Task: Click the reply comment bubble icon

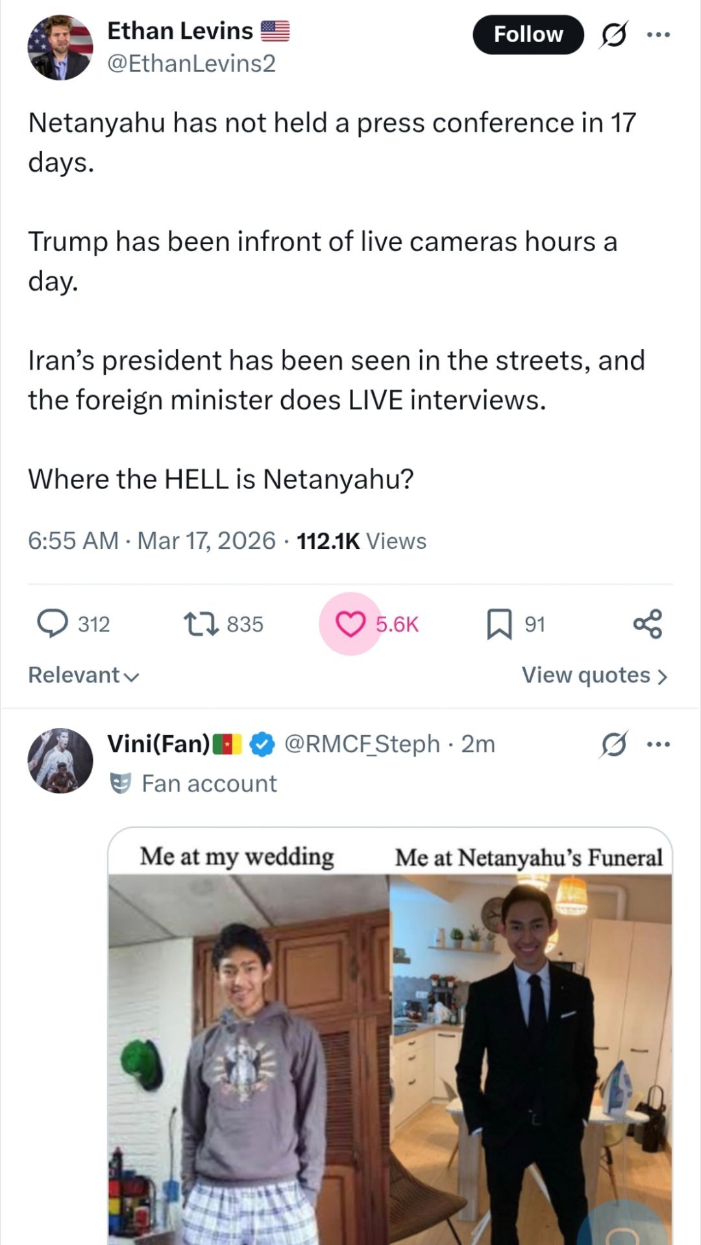Action: click(x=53, y=623)
